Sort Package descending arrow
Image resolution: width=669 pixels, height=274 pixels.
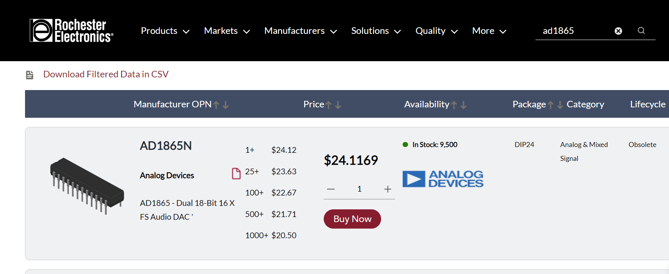click(x=560, y=105)
